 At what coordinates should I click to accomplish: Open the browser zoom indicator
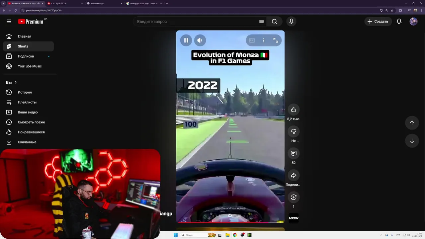coord(387,10)
